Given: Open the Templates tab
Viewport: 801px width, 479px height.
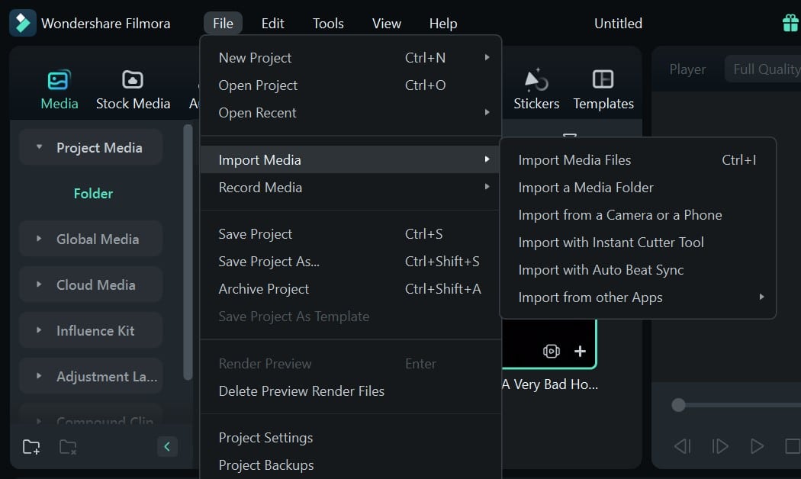Looking at the screenshot, I should (603, 91).
